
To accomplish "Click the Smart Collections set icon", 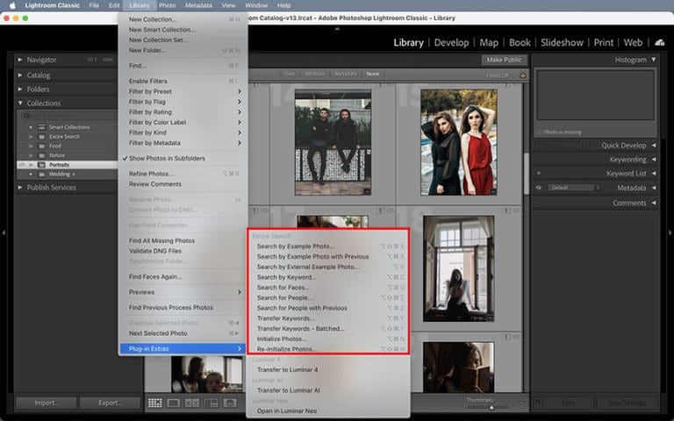I will (x=42, y=127).
